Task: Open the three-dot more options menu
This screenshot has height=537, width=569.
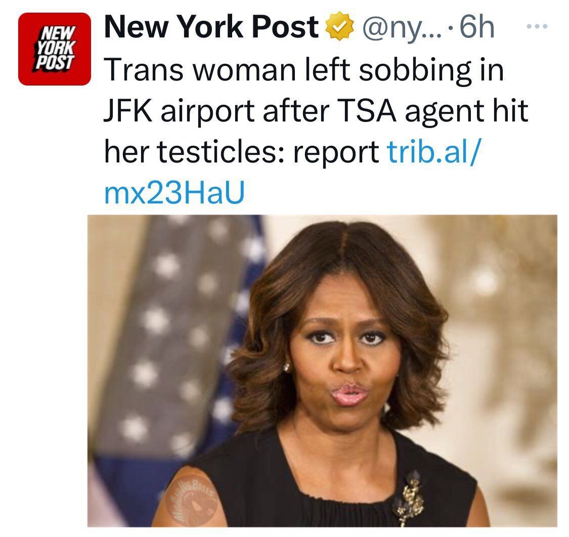Action: pyautogui.click(x=537, y=26)
